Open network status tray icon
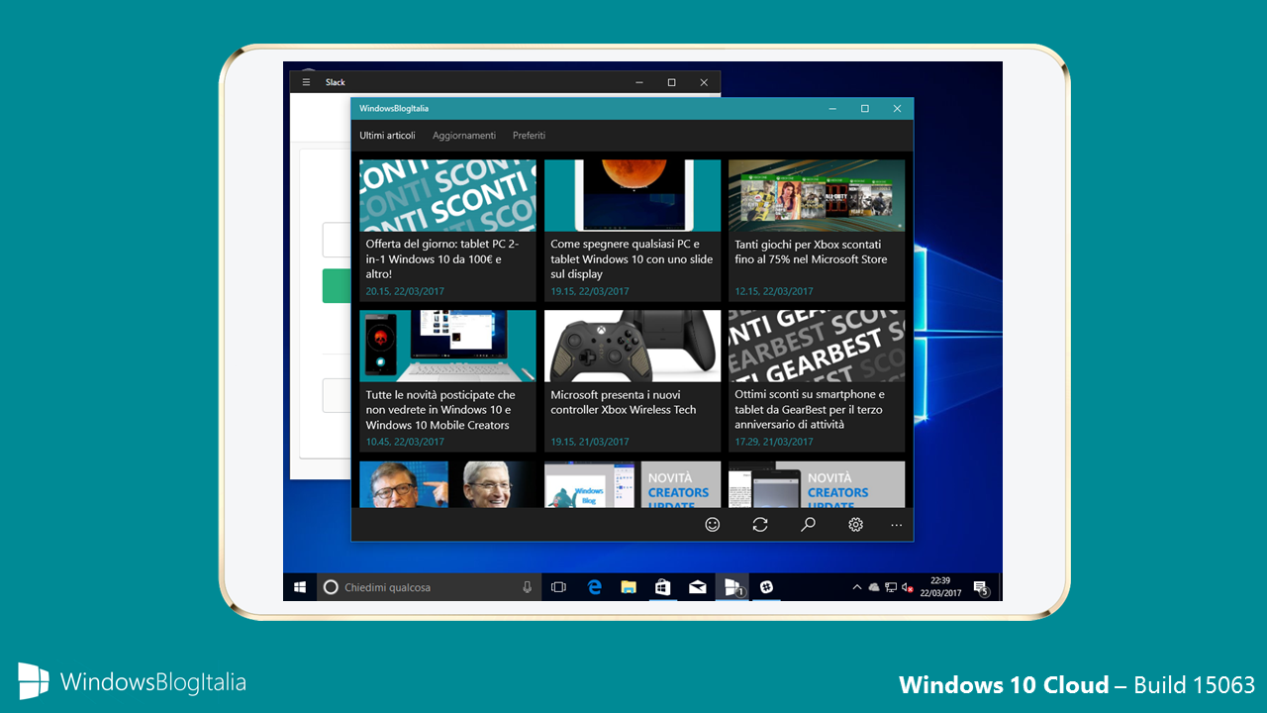Image resolution: width=1267 pixels, height=713 pixels. click(x=891, y=587)
